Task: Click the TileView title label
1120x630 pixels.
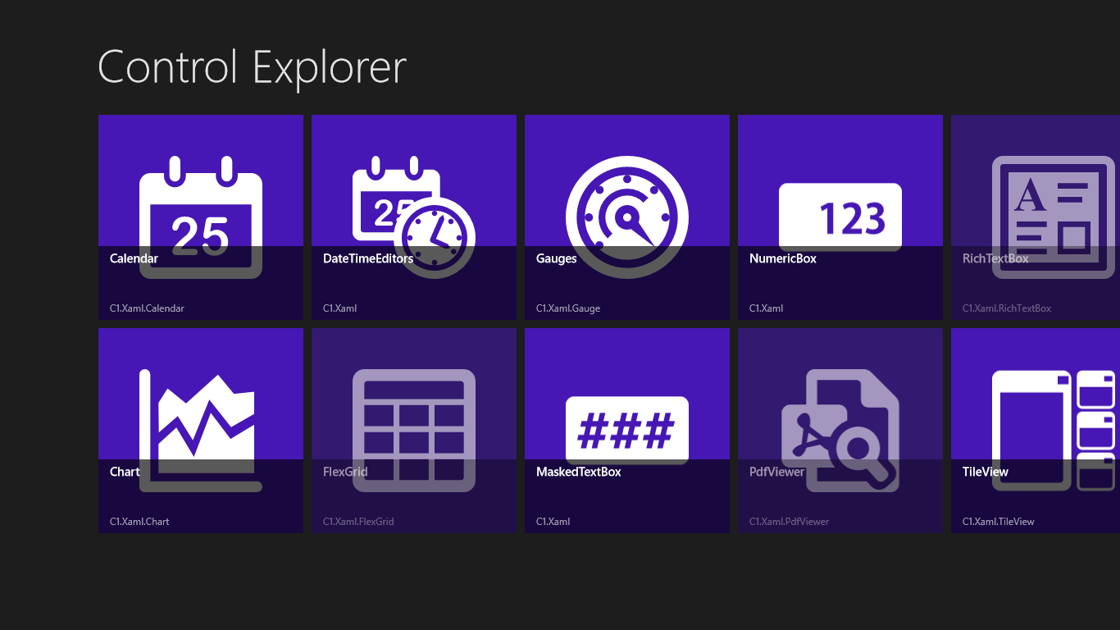Action: point(986,472)
